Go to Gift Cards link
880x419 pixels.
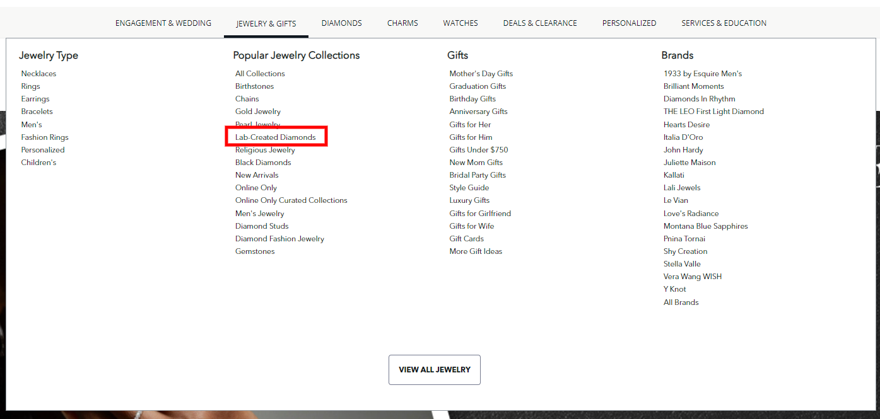pos(466,239)
